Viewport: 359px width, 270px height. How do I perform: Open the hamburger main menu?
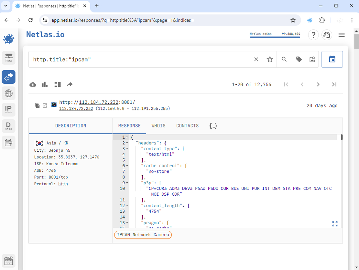[x=342, y=35]
